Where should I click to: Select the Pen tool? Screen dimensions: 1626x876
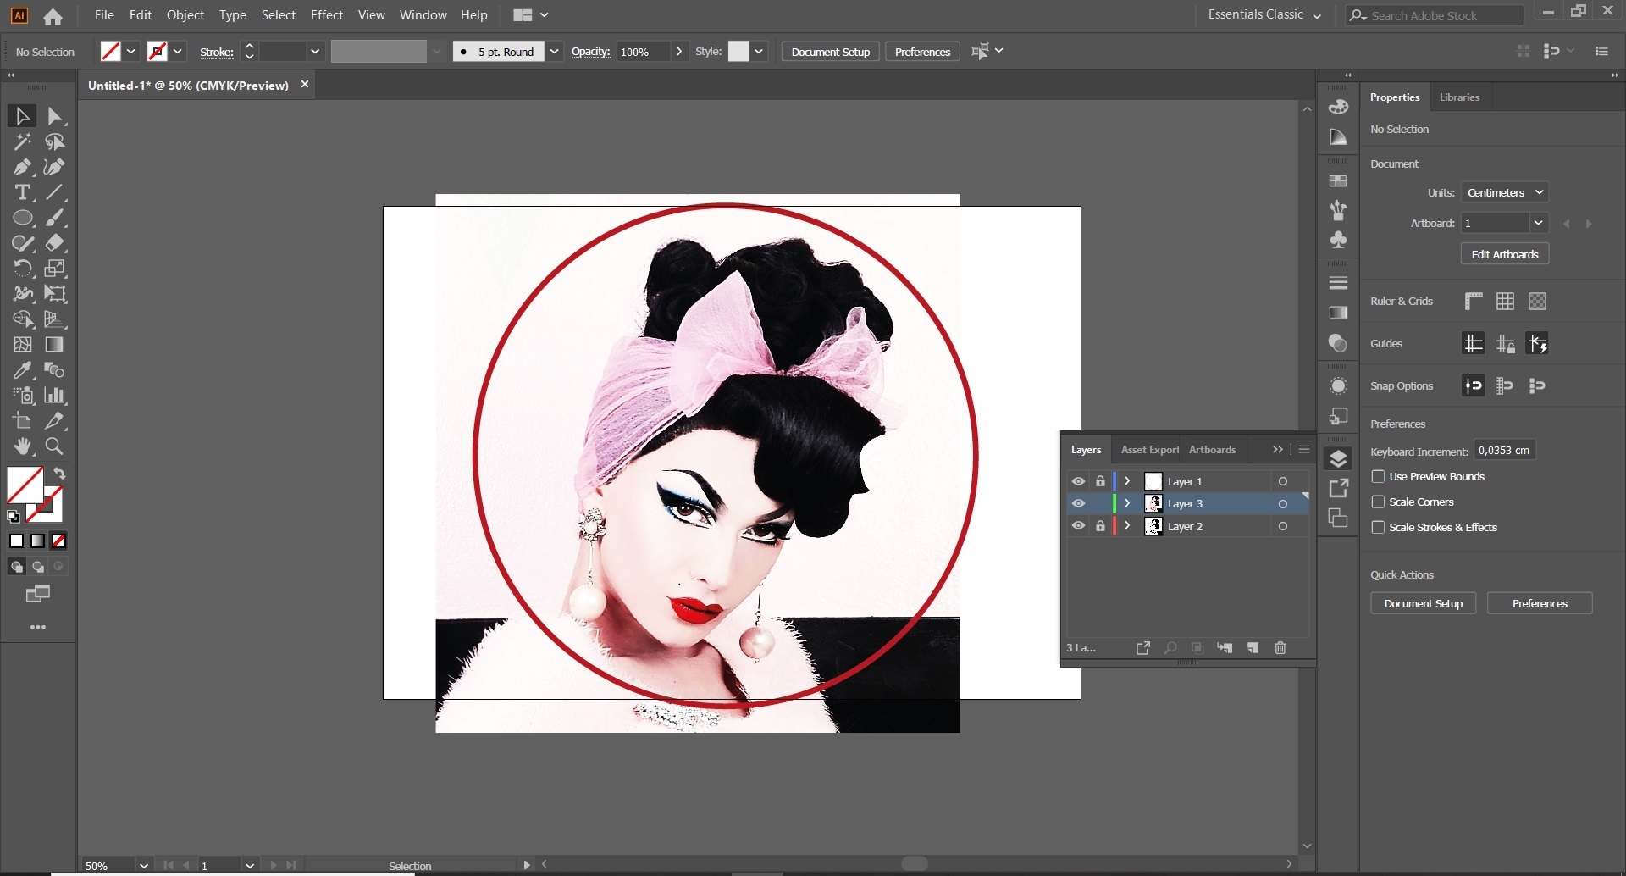(x=22, y=167)
